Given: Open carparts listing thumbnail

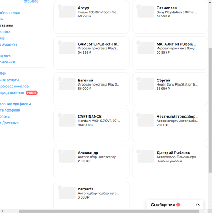Looking at the screenshot, I should click(x=67, y=193).
